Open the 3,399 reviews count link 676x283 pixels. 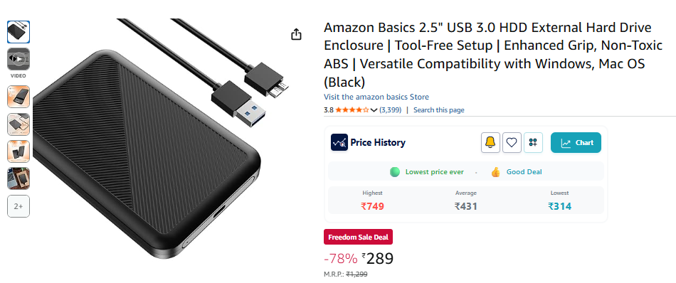[390, 110]
